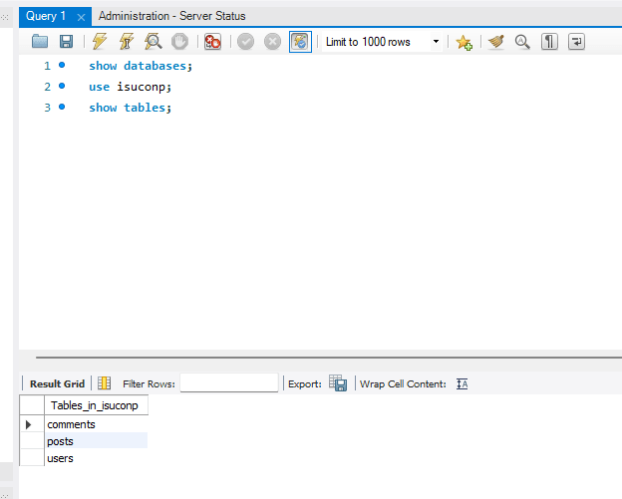The height and width of the screenshot is (499, 622).
Task: Close the Query 1 tab
Action: (x=81, y=18)
